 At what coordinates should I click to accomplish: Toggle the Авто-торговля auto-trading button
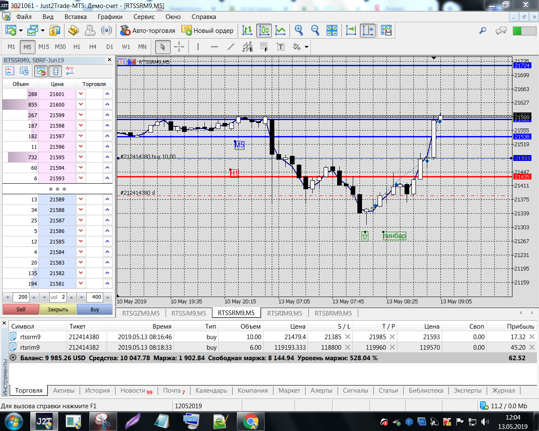coord(147,30)
